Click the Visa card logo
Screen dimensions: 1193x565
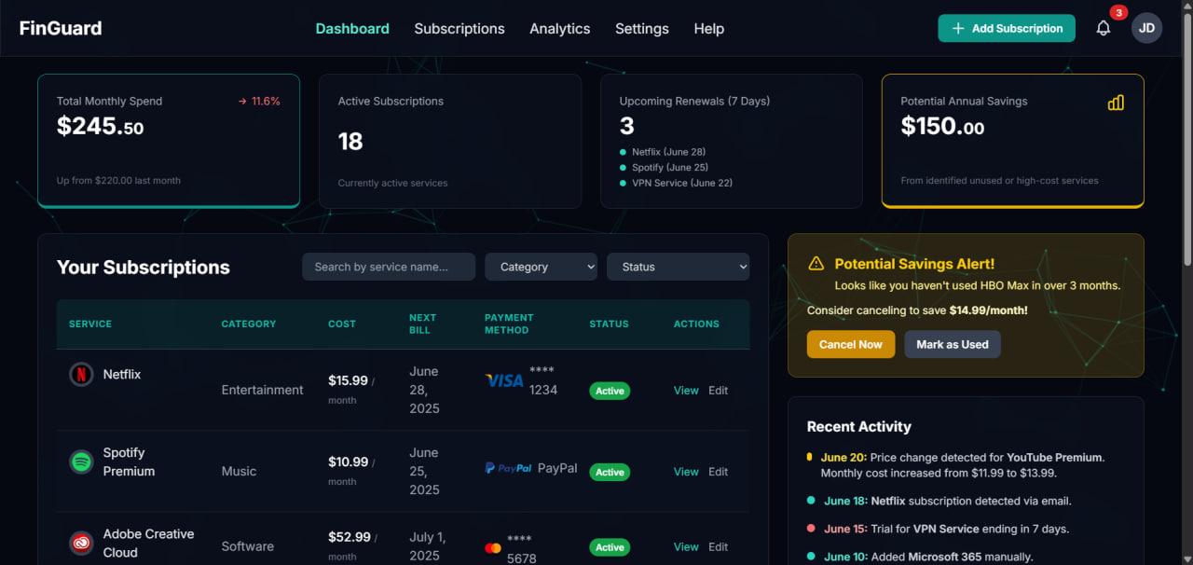coord(504,380)
